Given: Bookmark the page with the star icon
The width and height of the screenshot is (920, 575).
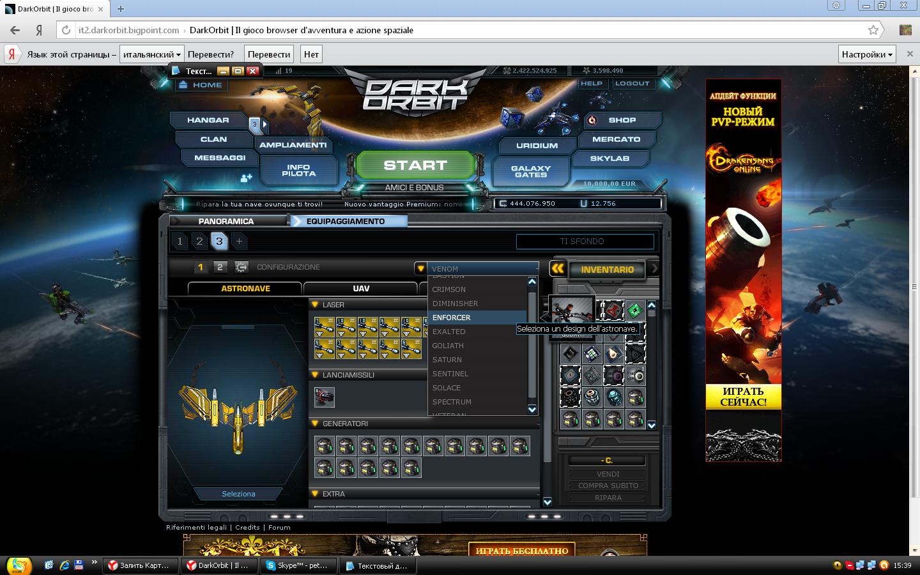Looking at the screenshot, I should 873,30.
